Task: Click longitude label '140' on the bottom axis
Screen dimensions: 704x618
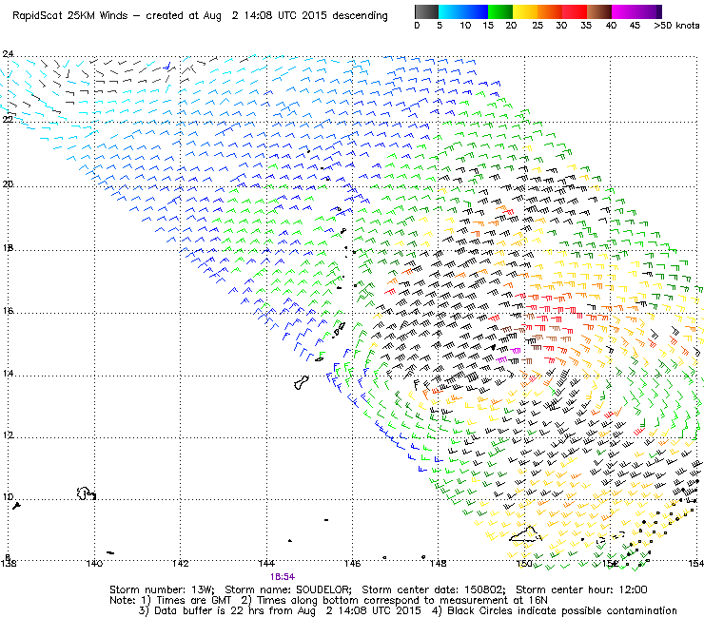Action: pyautogui.click(x=94, y=563)
